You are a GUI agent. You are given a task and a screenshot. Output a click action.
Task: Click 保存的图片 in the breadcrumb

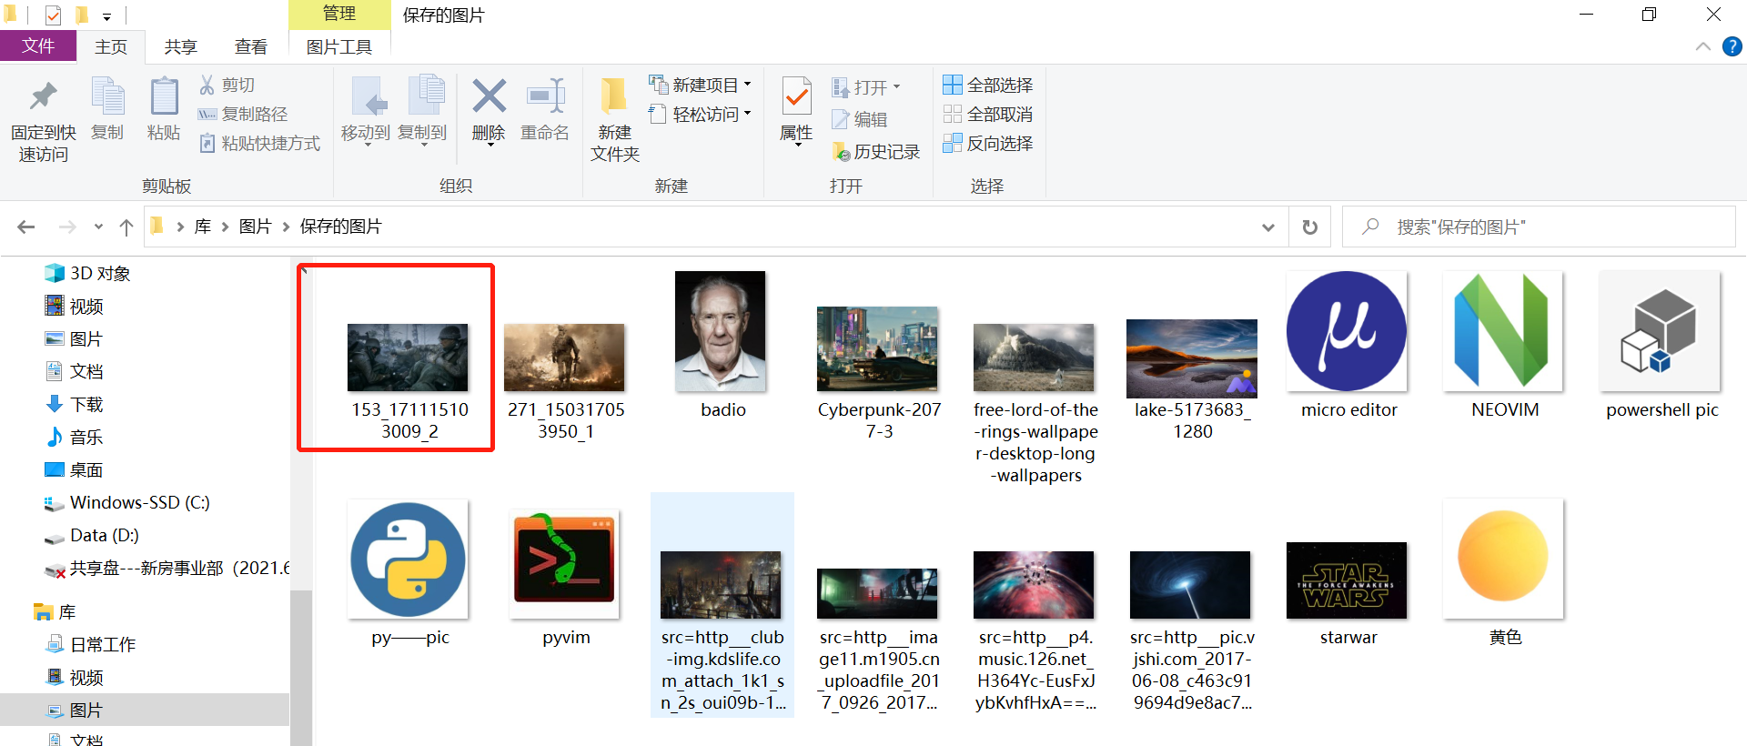pos(341,227)
